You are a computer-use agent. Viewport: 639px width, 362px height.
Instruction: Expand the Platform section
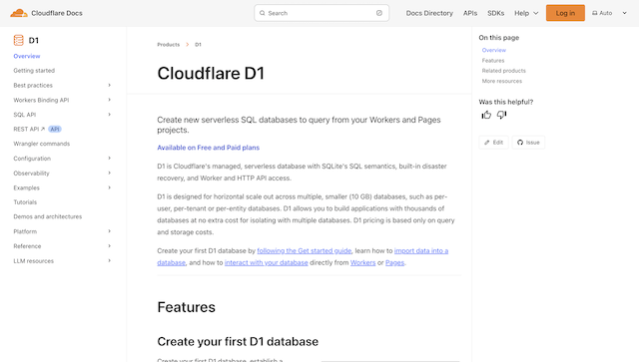[109, 231]
